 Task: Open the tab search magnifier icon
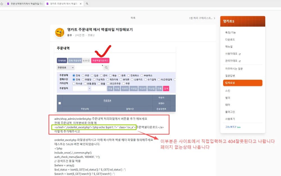click(87, 4)
